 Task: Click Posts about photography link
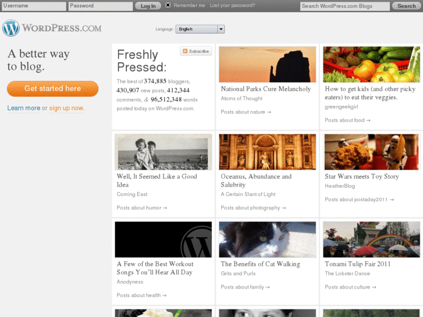coord(253,208)
